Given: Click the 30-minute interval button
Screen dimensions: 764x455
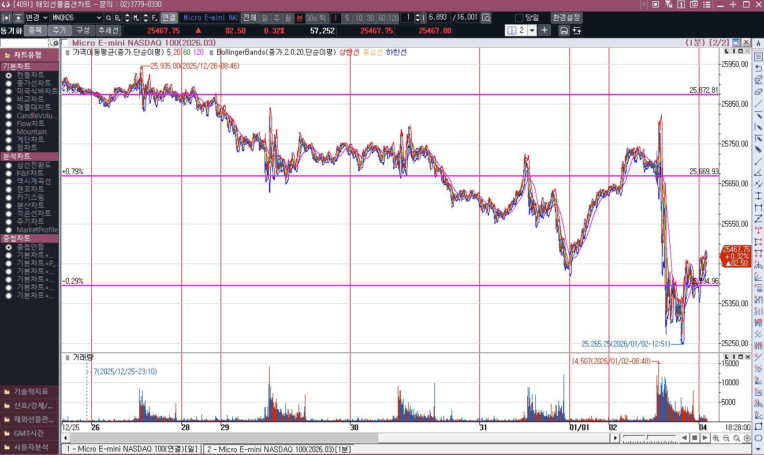Looking at the screenshot, I should pyautogui.click(x=370, y=18).
